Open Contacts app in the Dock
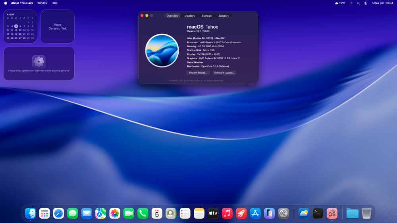The width and height of the screenshot is (397, 223). point(171,213)
